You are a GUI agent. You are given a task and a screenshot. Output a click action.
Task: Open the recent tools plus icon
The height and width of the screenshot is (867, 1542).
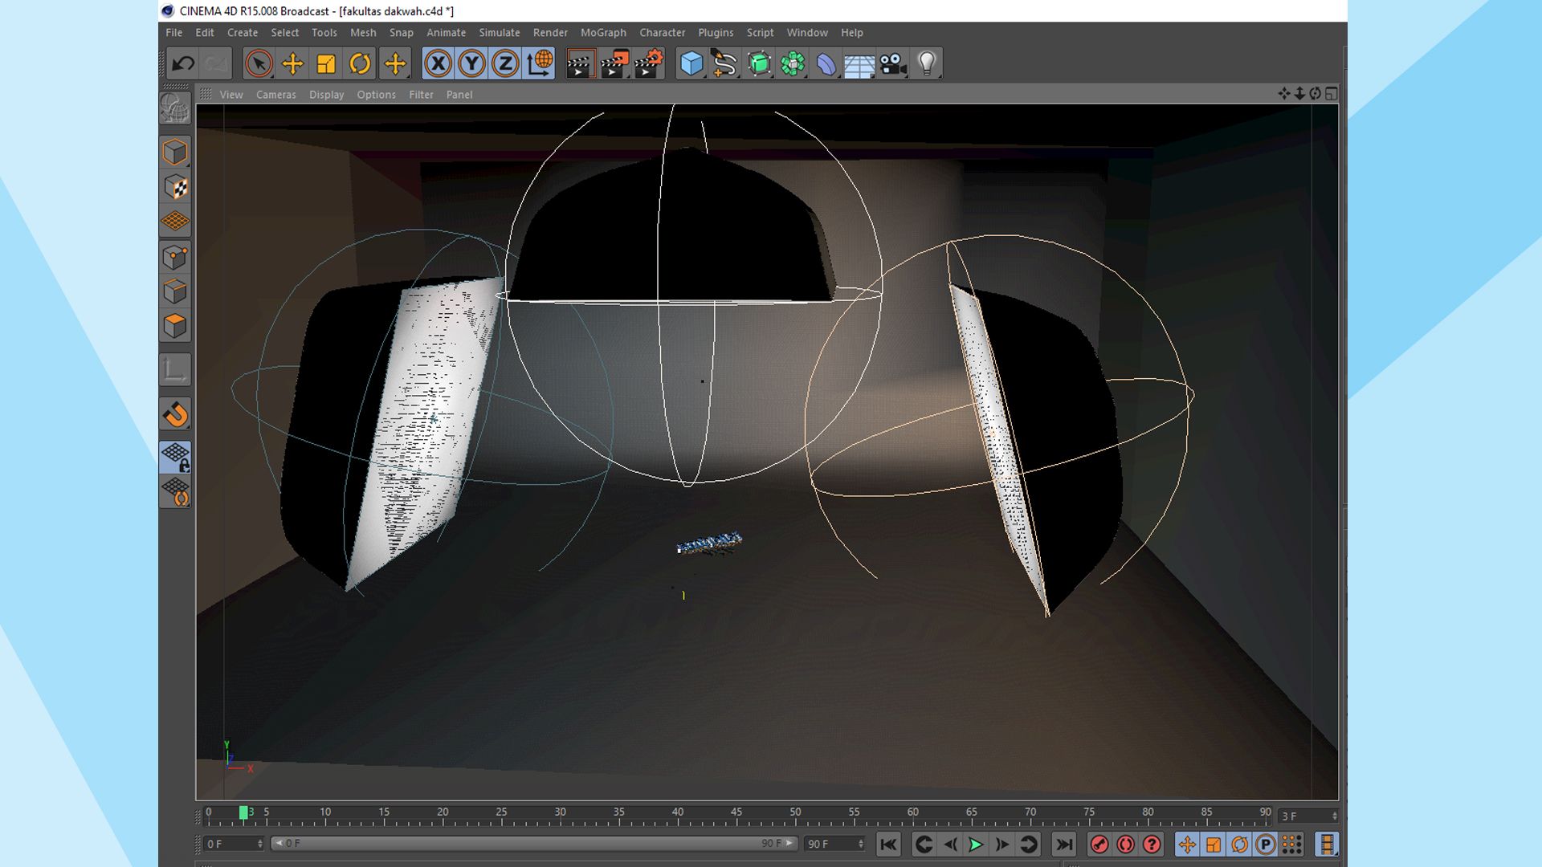(395, 63)
